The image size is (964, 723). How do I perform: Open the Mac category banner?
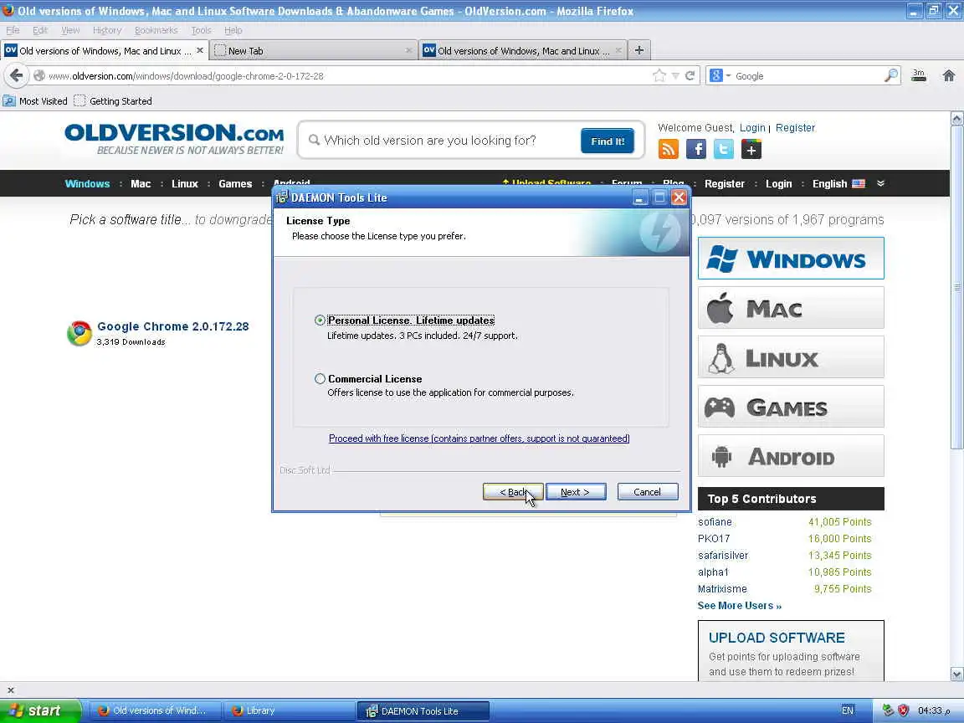click(791, 307)
